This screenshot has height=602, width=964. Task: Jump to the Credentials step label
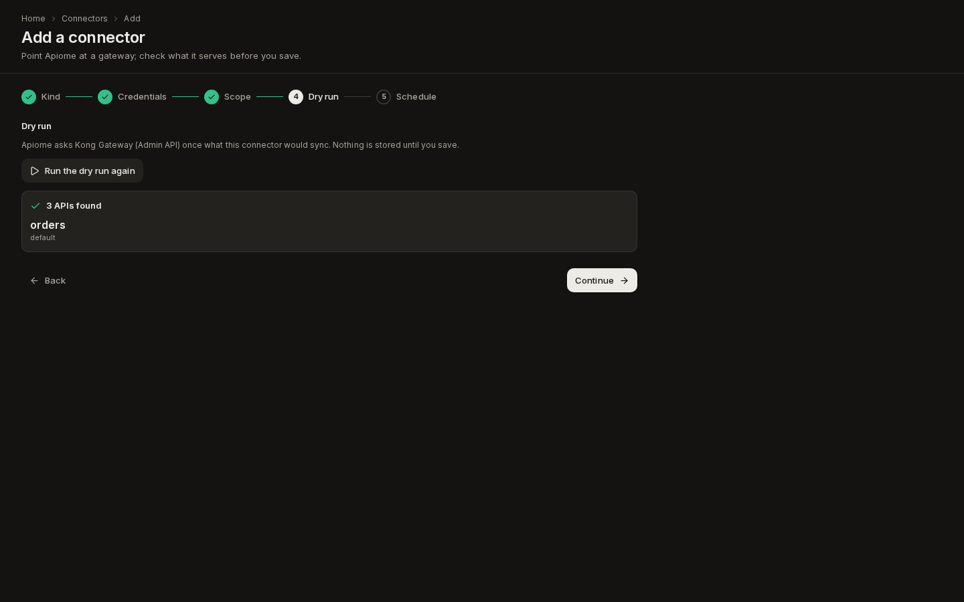[x=142, y=97]
